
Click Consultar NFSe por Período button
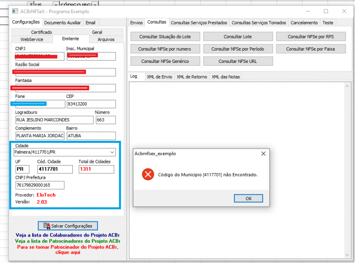click(x=238, y=49)
